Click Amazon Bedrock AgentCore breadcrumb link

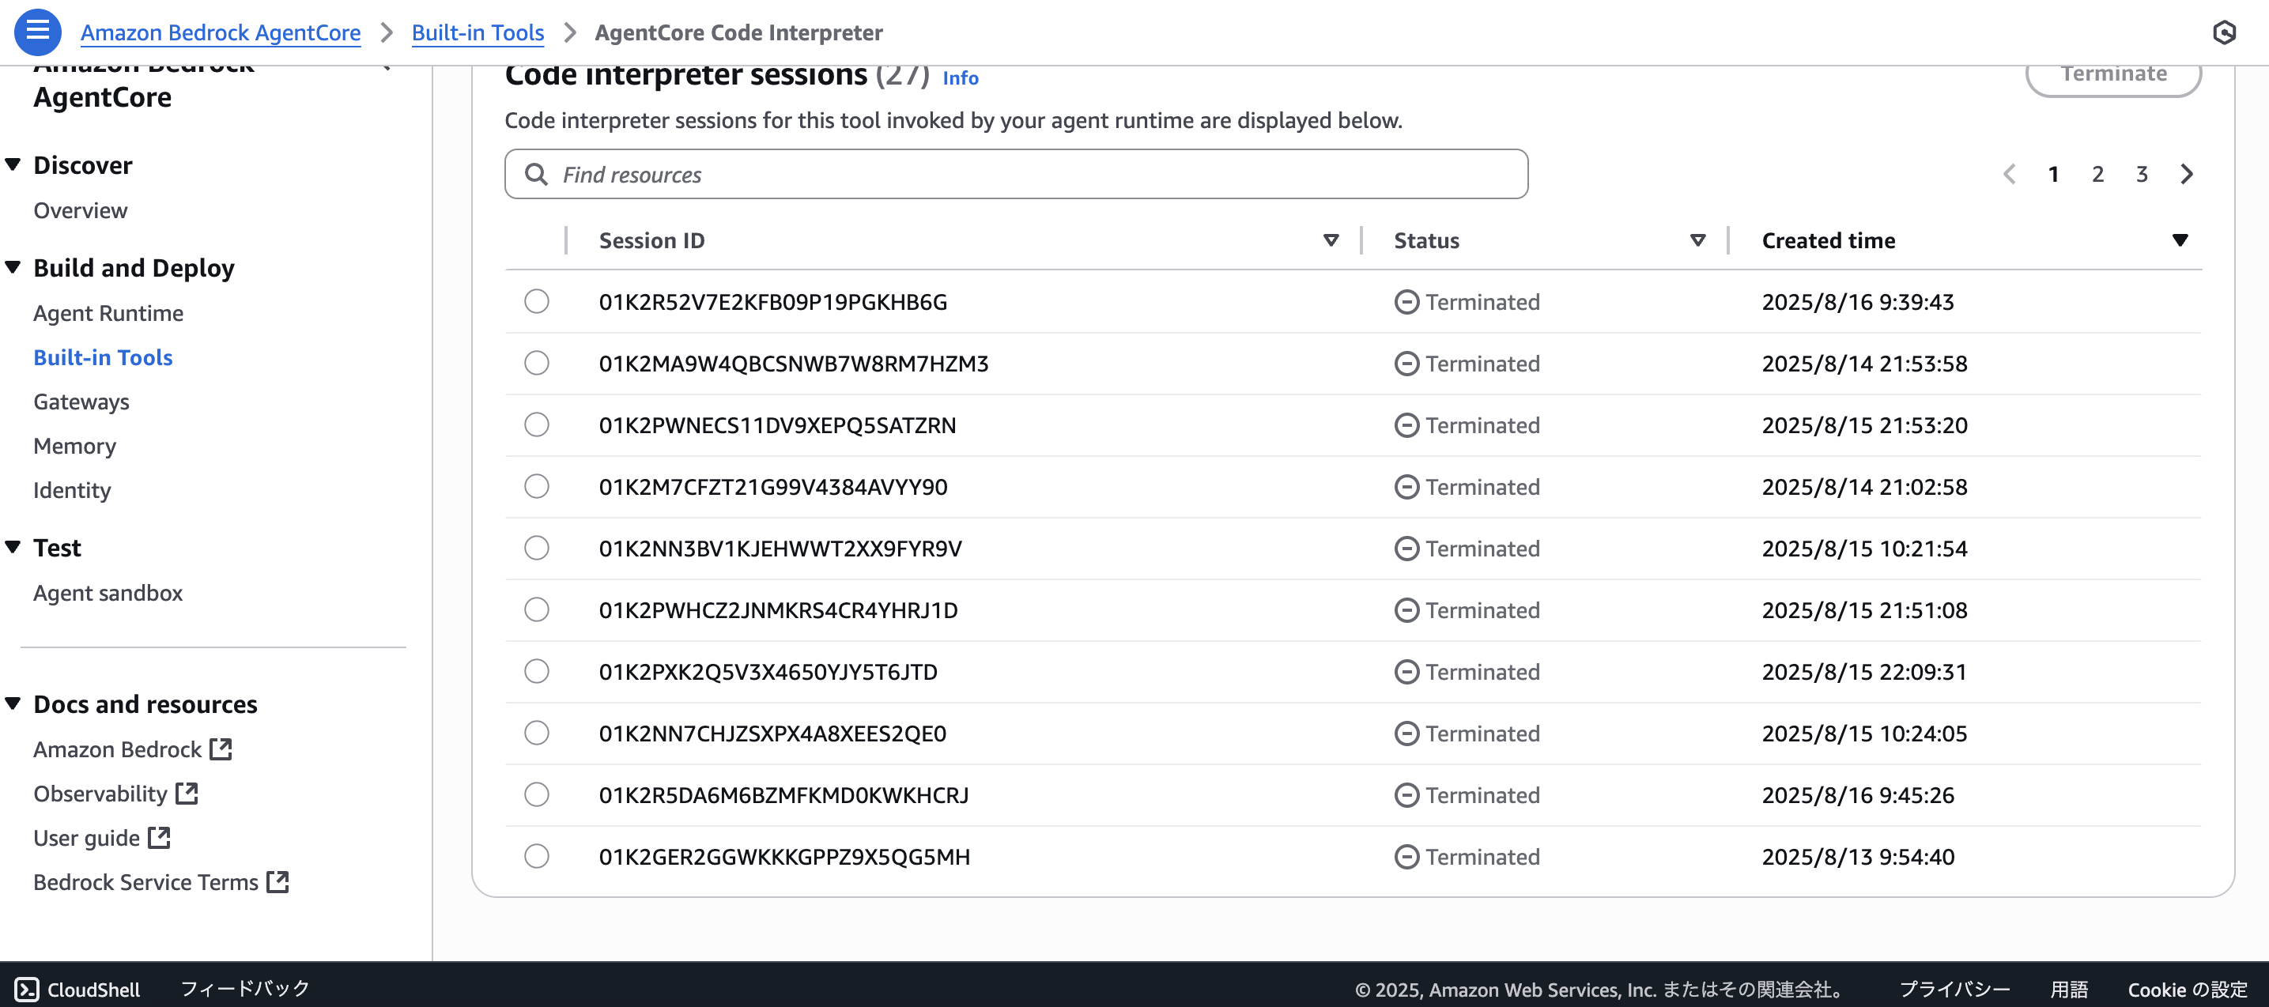[221, 32]
